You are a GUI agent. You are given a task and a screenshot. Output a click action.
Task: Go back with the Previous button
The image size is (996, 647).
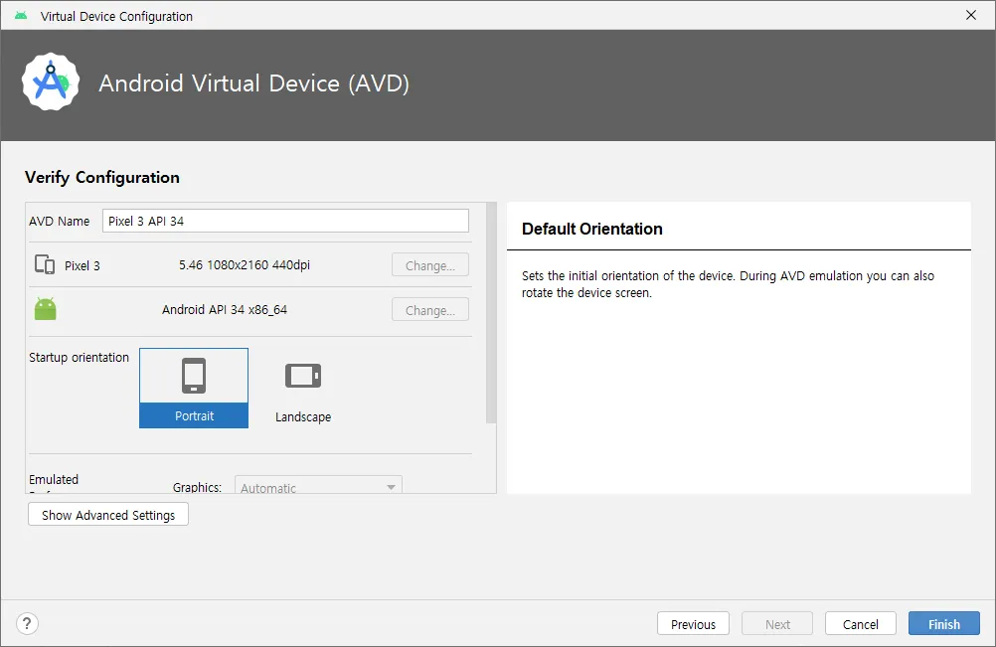click(693, 624)
